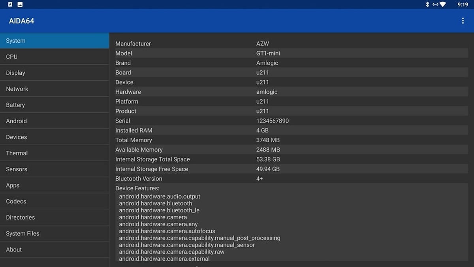474x267 pixels.
Task: Select the System tab
Action: coord(55,41)
